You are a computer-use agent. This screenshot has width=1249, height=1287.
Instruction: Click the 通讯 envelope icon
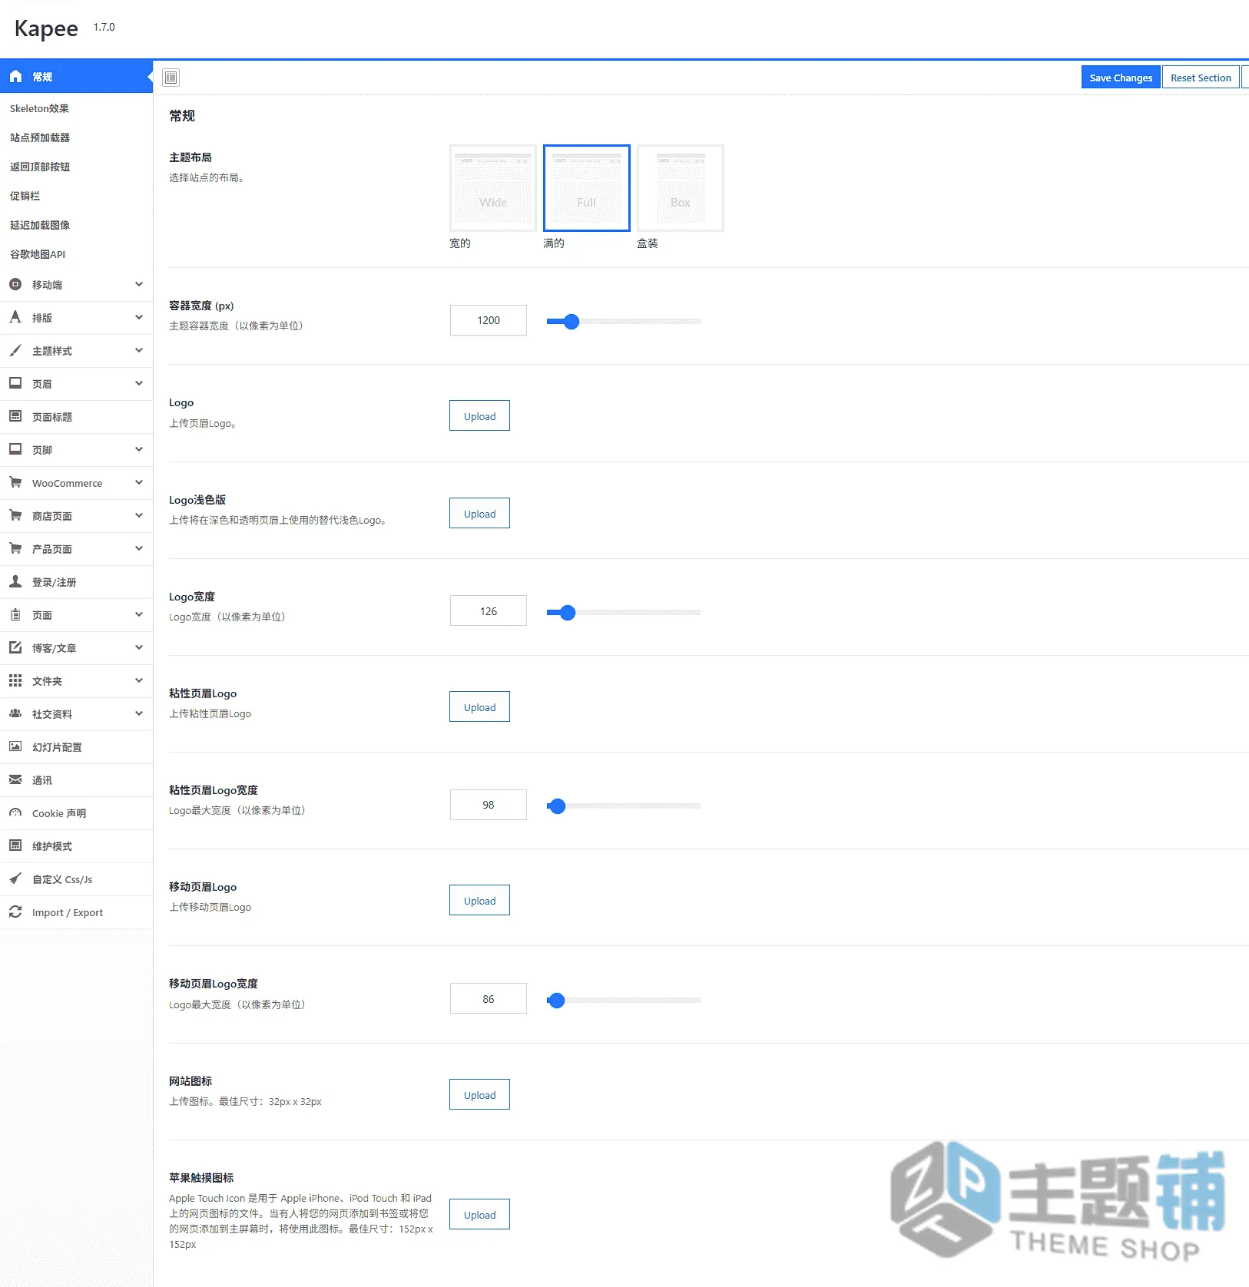(x=15, y=779)
